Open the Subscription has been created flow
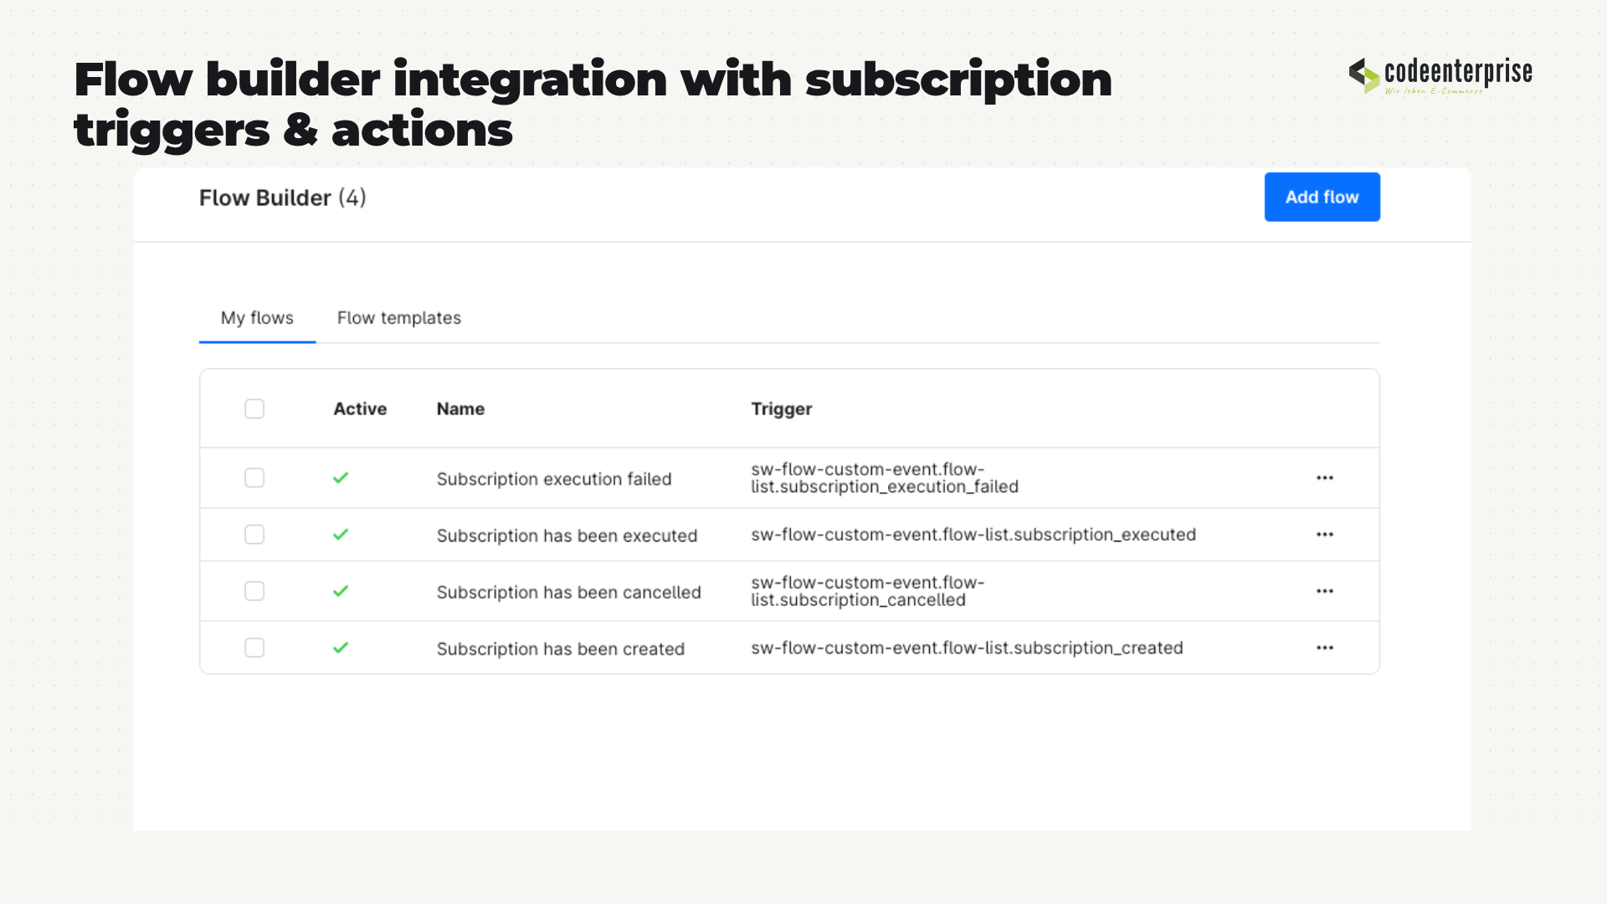The width and height of the screenshot is (1607, 904). [x=561, y=649]
